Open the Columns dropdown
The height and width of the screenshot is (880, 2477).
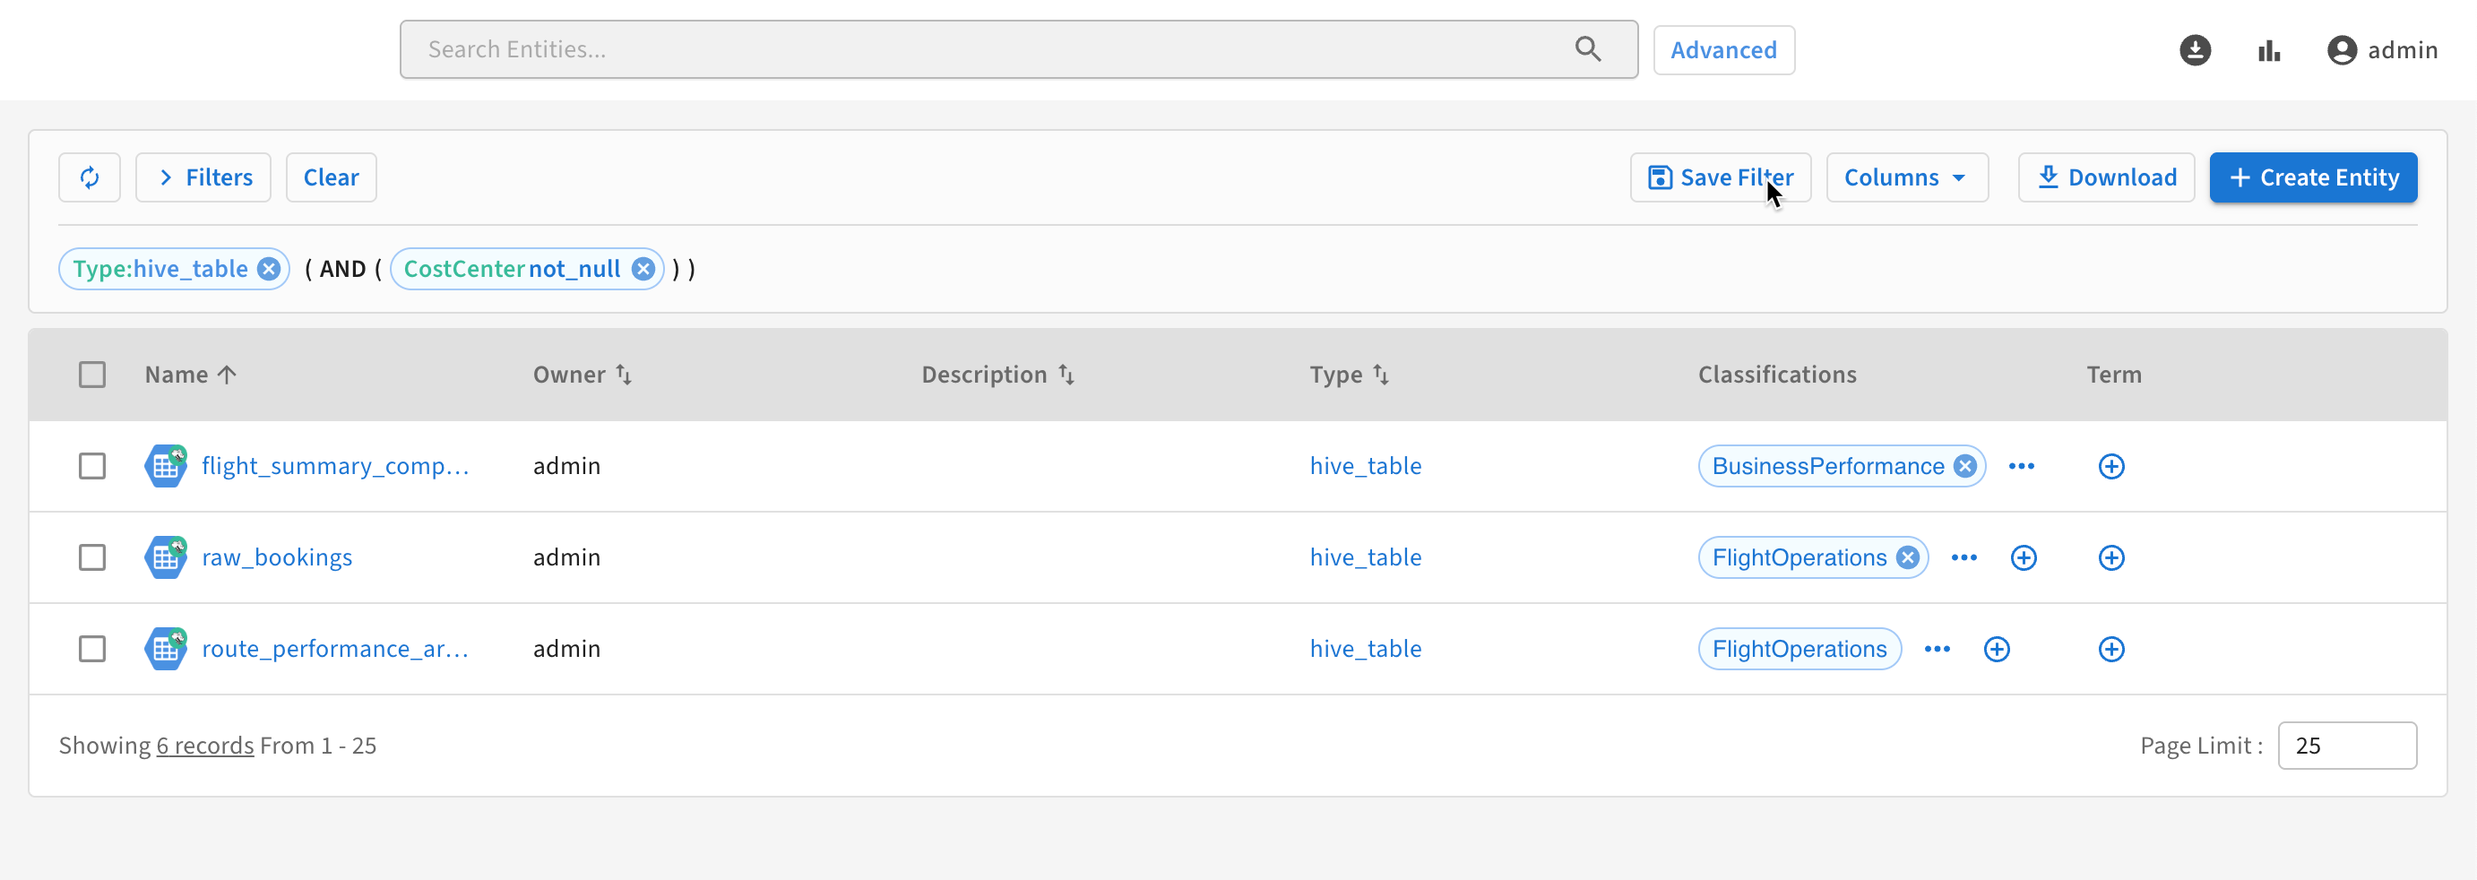pos(1906,178)
